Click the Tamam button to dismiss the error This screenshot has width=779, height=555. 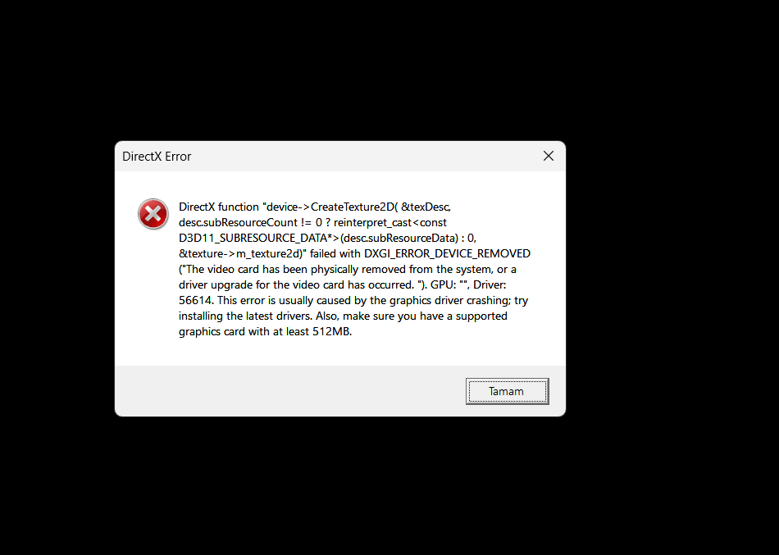[x=507, y=392]
